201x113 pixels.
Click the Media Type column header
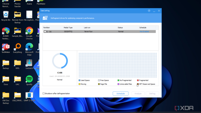click(73, 28)
